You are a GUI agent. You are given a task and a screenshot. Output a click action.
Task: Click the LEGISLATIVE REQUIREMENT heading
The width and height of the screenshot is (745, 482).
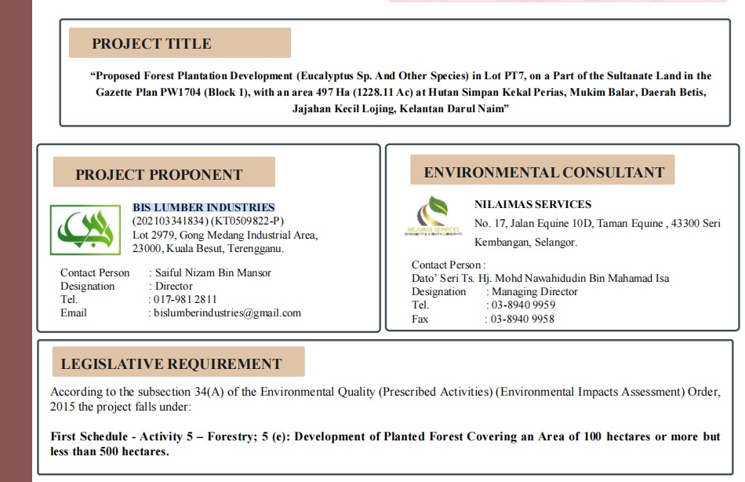coord(171,364)
